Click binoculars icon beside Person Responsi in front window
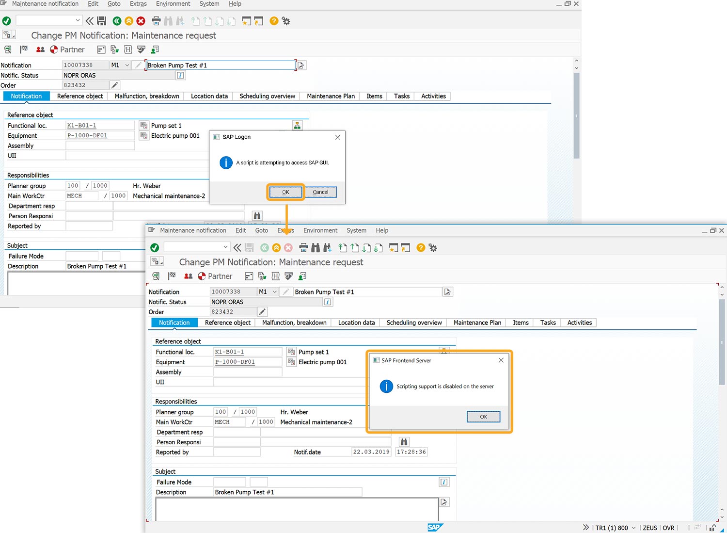 [404, 442]
